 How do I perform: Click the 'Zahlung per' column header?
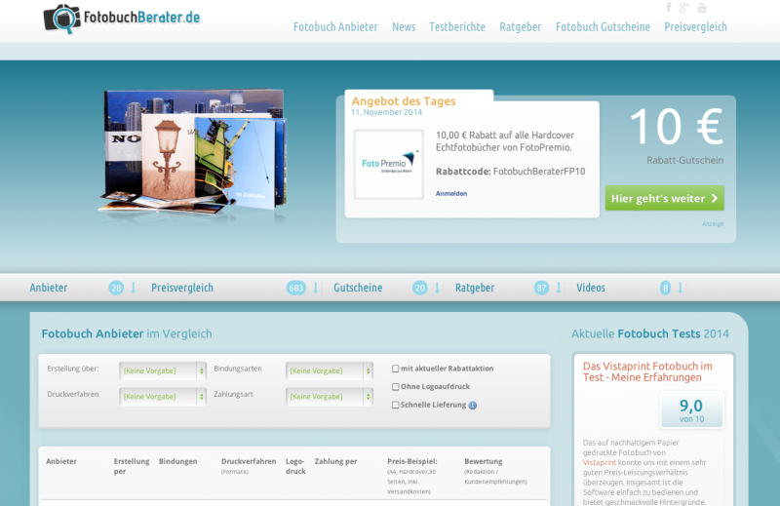[x=335, y=461]
